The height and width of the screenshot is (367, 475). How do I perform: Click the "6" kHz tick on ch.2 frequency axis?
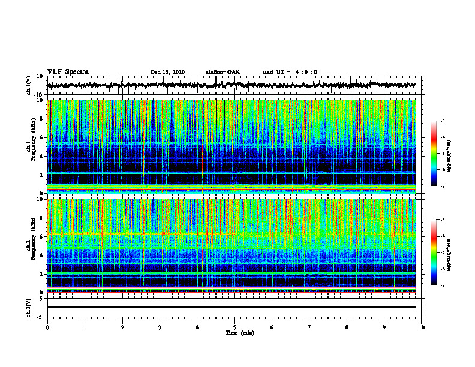click(x=41, y=237)
